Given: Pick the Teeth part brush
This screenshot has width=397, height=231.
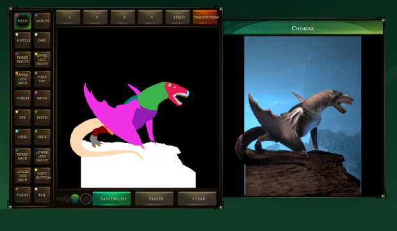Looking at the screenshot, I should (x=42, y=117).
